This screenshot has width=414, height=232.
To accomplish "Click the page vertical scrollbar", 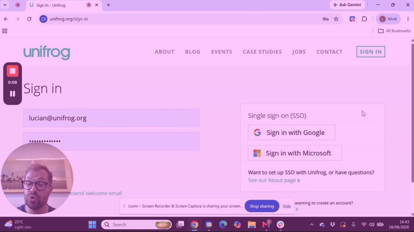I will click(x=413, y=112).
